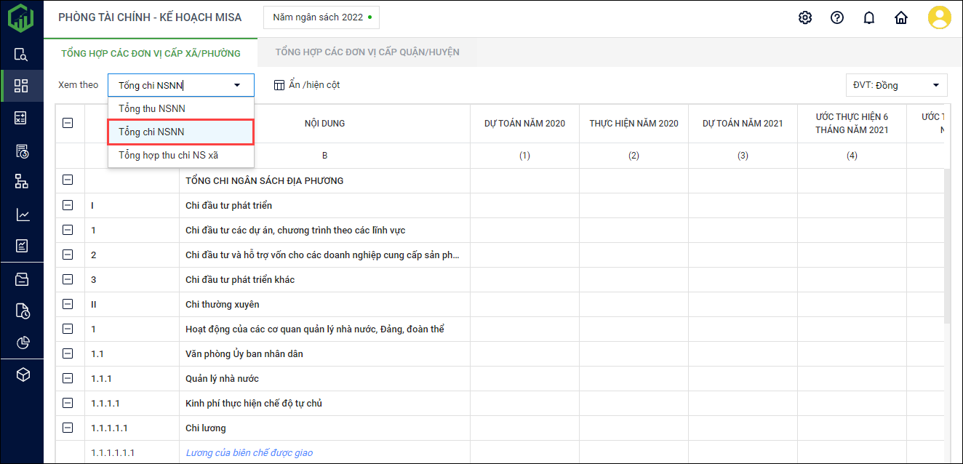Collapse the 'Văn phòng Ủy ban nhân dân' row
Viewport: 963px width, 464px height.
click(x=68, y=354)
